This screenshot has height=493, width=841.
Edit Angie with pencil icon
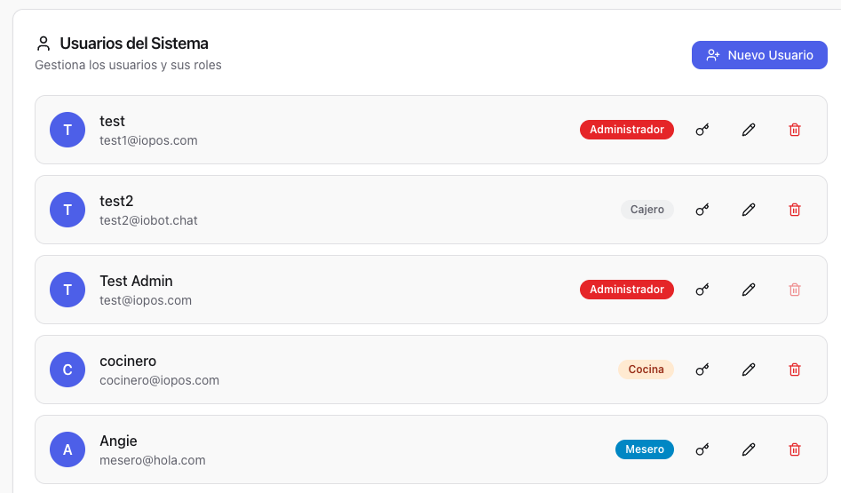(749, 449)
